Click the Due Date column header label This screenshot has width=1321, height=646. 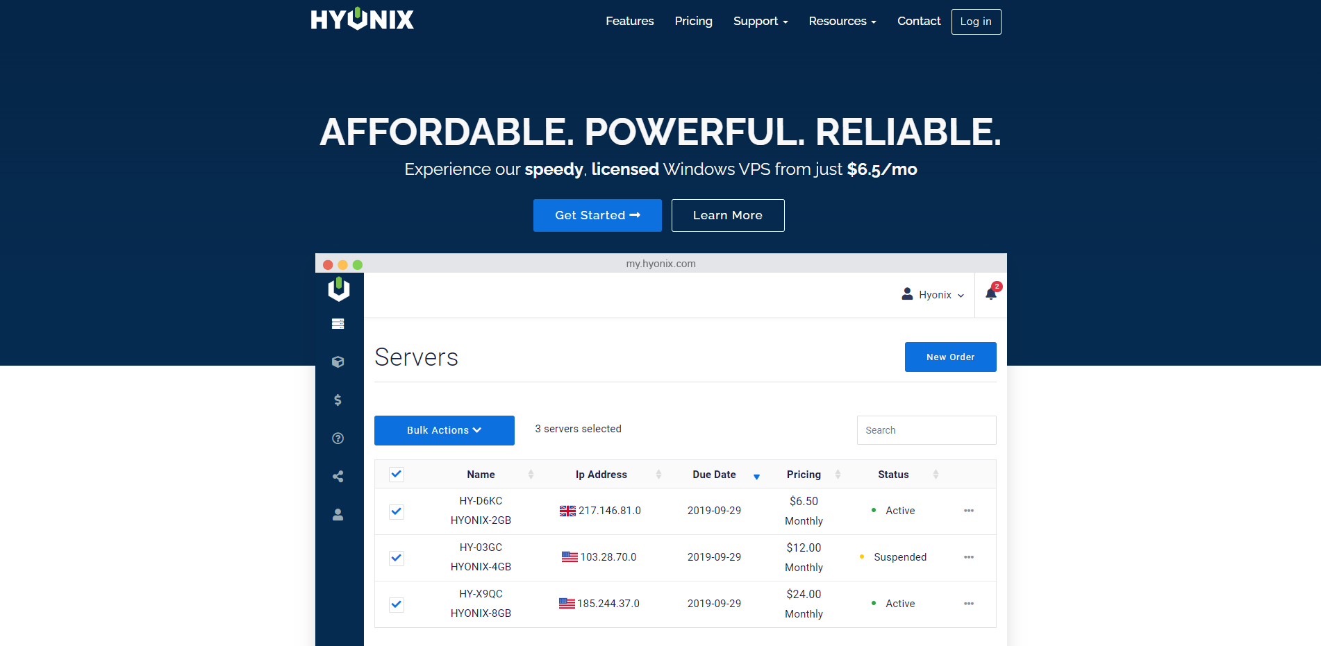714,475
